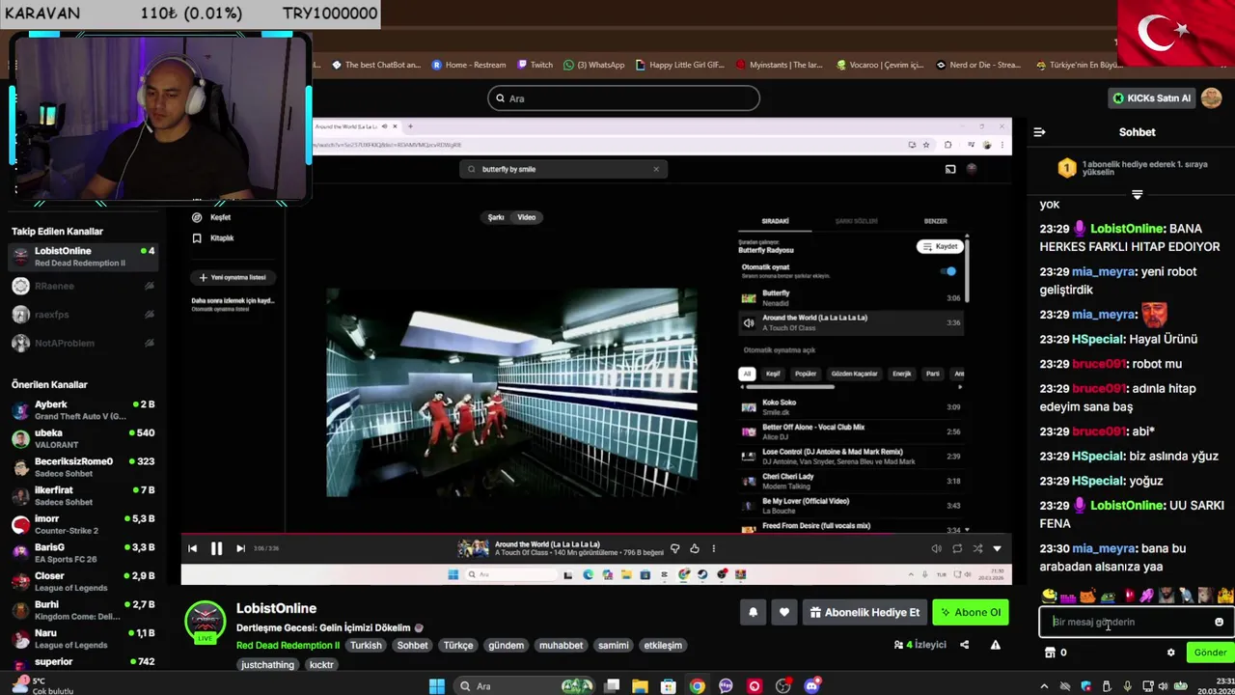Open Discord from the Windows taskbar
1235x695 pixels.
812,686
